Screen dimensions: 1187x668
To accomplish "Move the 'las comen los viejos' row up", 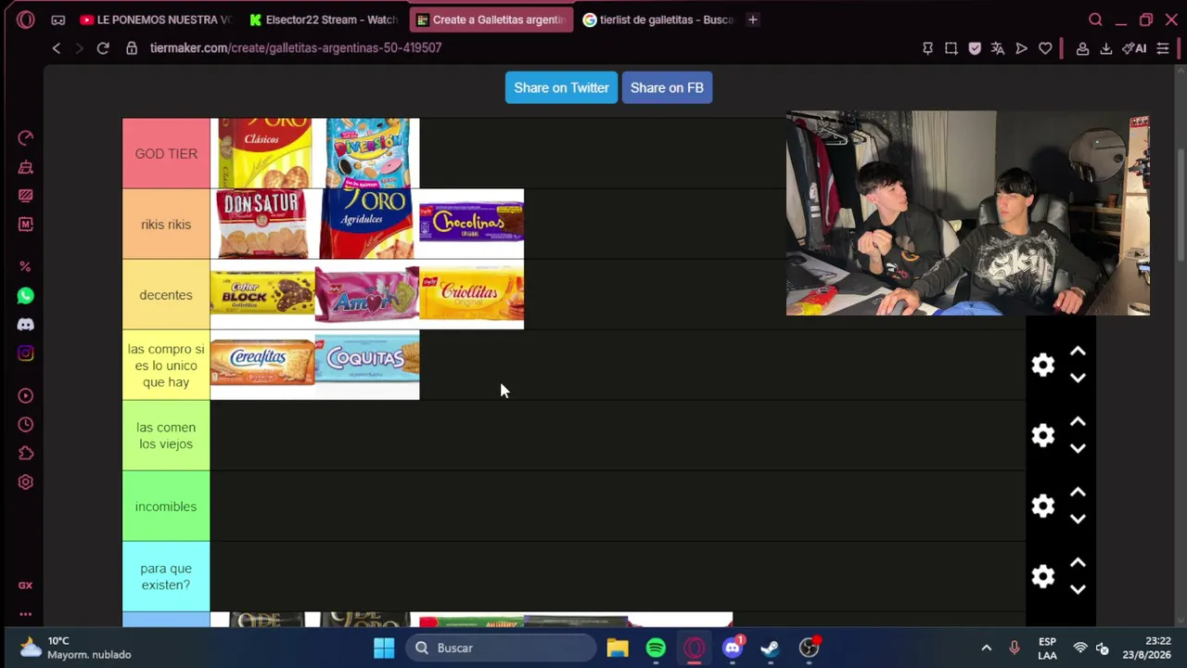I will (1078, 422).
